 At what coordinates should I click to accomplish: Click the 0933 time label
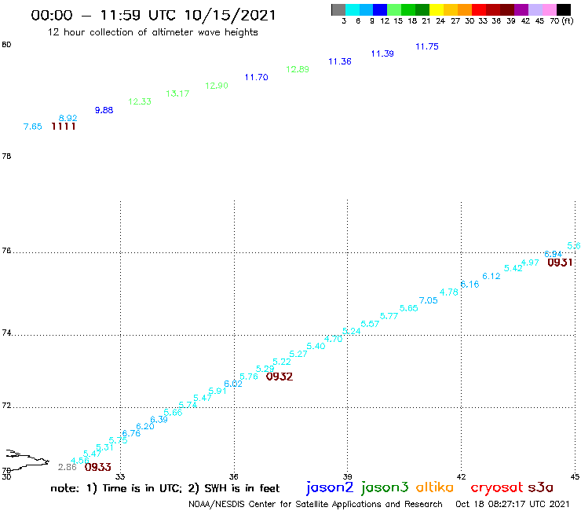click(x=98, y=467)
